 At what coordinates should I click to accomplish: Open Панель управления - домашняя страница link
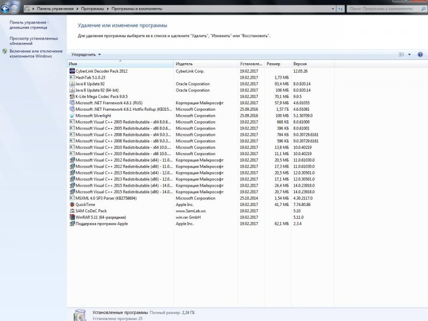click(29, 25)
